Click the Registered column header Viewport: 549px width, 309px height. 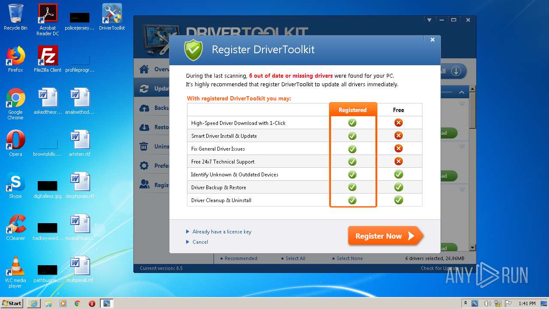353,110
